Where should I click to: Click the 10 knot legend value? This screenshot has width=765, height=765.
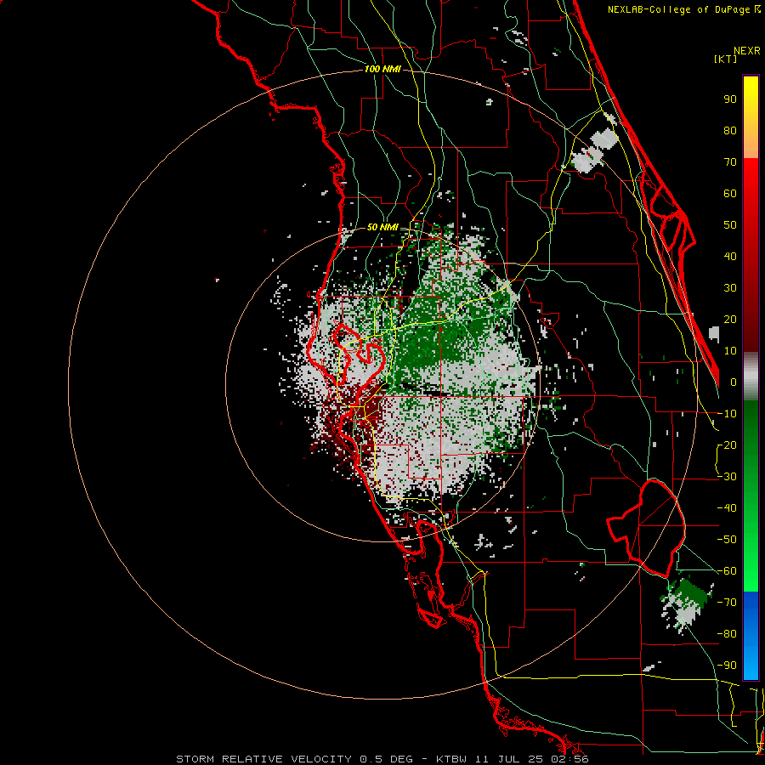pos(730,351)
